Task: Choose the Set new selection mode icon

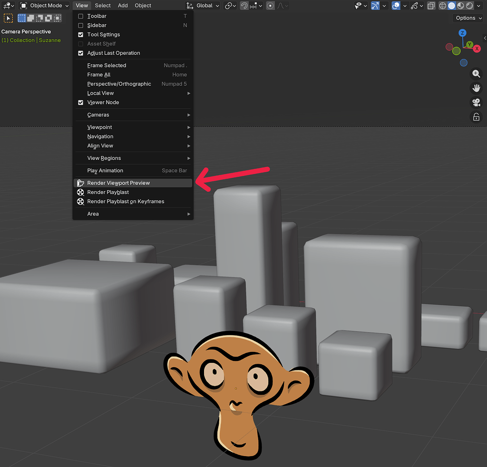Action: click(x=22, y=18)
